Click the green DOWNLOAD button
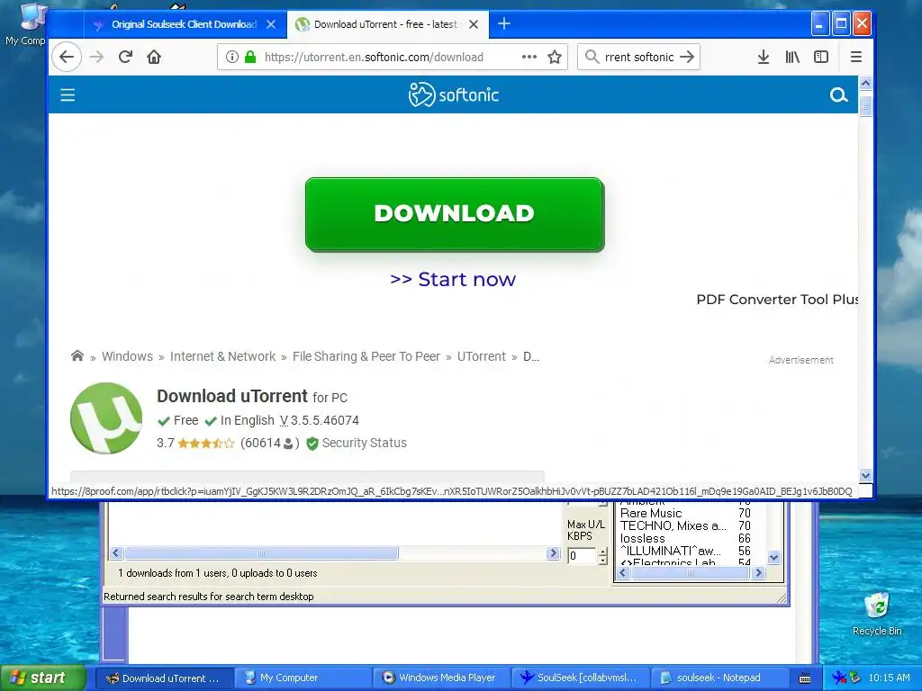Image resolution: width=922 pixels, height=691 pixels. (455, 214)
